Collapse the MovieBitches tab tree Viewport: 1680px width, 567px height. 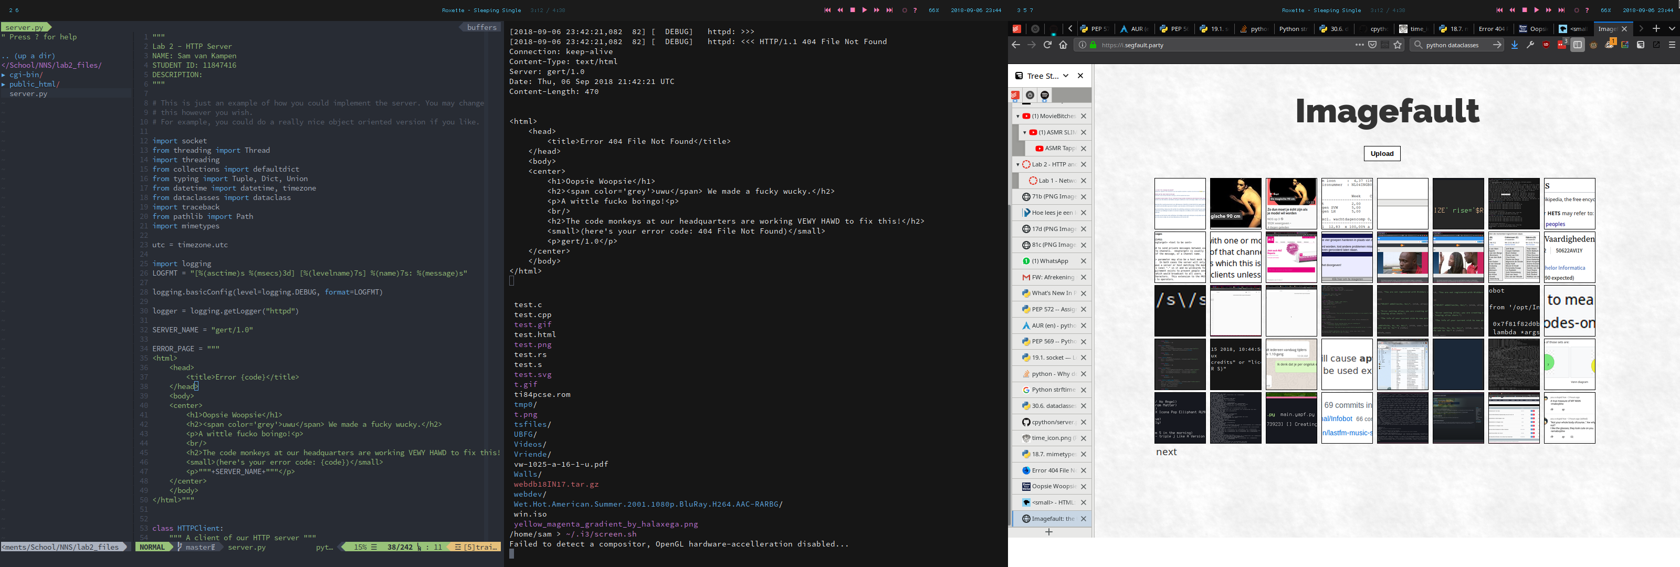[1017, 116]
